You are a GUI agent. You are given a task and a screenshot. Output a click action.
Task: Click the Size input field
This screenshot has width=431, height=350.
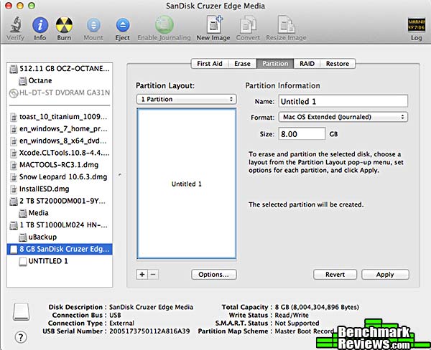tap(302, 134)
